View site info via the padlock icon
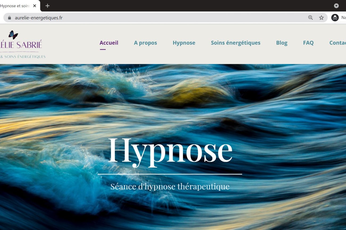 pos(10,18)
